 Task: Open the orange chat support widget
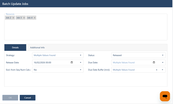pos(165,96)
